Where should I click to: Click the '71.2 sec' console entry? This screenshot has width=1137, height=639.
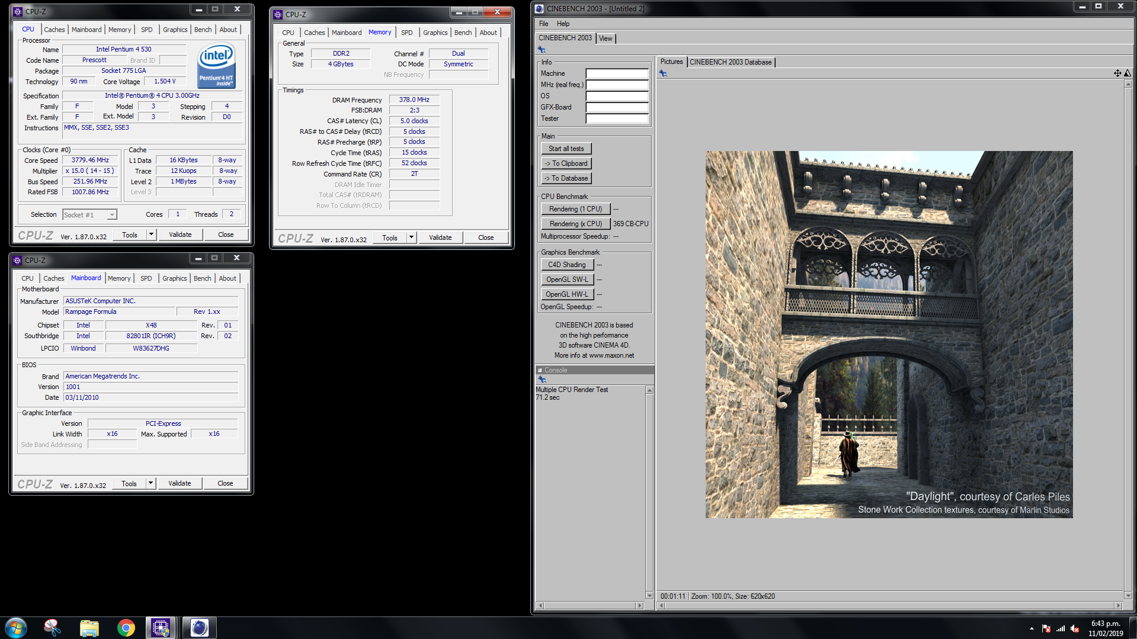pyautogui.click(x=547, y=397)
